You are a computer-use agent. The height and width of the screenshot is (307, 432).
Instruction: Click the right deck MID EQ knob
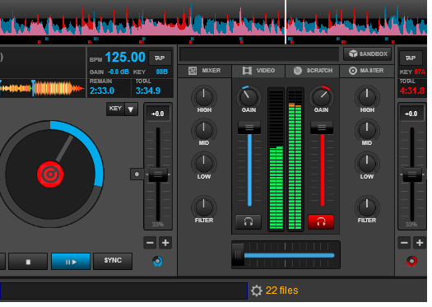tap(367, 130)
